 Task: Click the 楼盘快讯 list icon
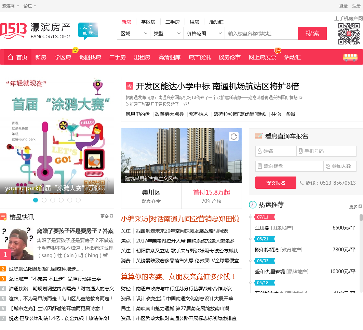click(x=3, y=217)
